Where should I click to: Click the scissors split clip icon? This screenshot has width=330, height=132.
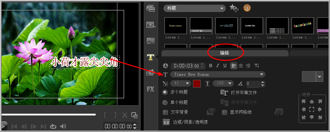point(125,115)
